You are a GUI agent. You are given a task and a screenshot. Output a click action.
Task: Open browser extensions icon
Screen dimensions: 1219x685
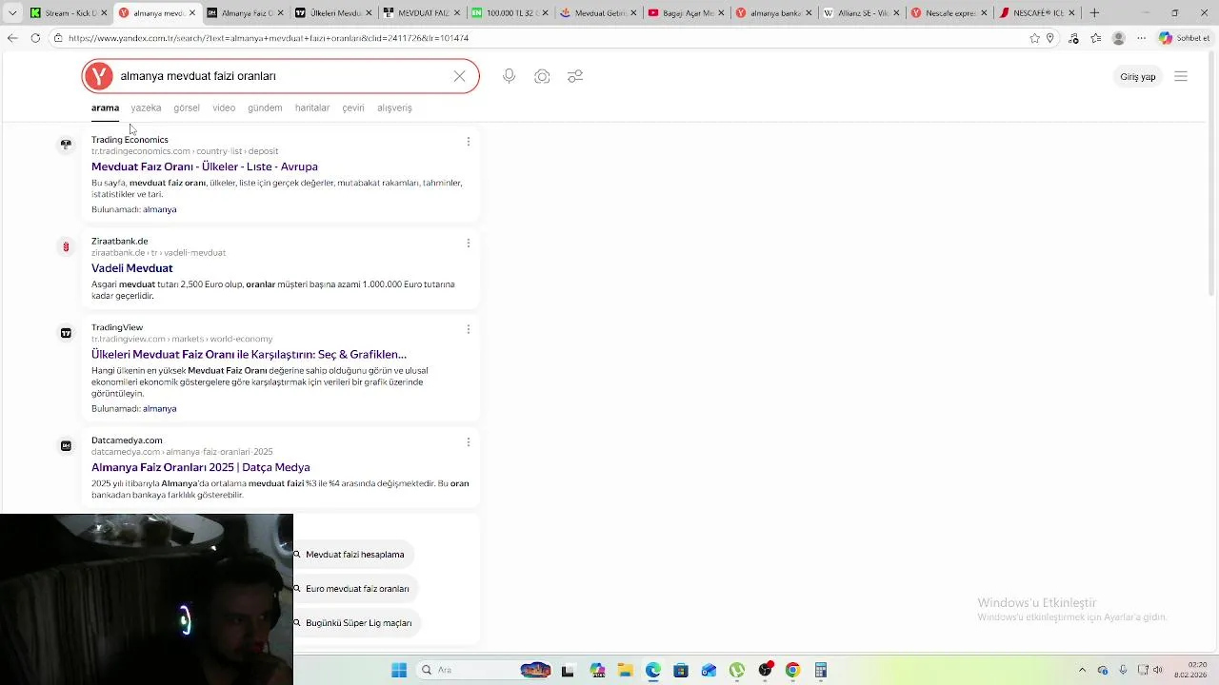click(1073, 38)
